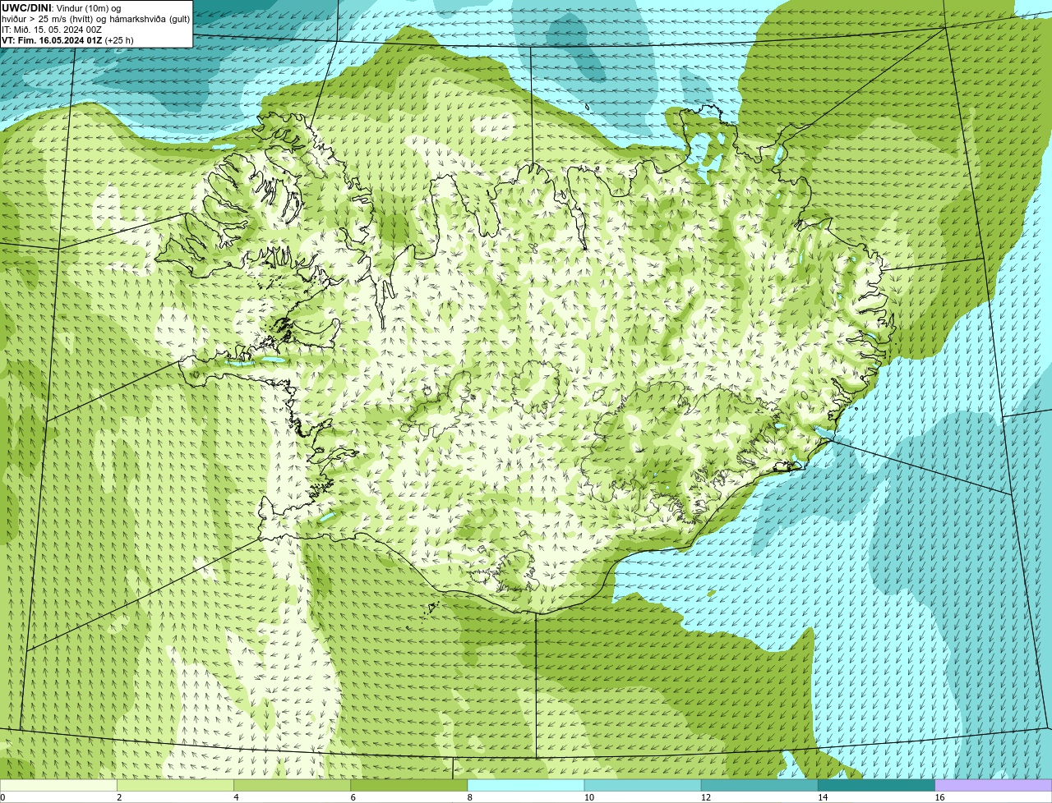Click the legend label '8'

(469, 797)
